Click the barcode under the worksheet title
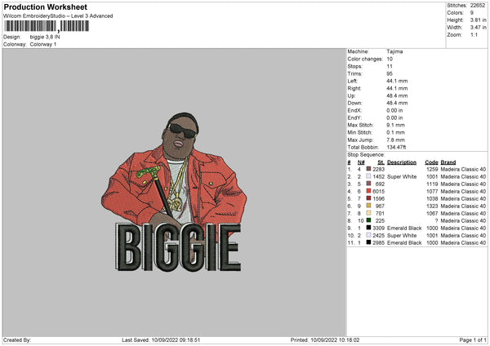The width and height of the screenshot is (490, 346). tap(47, 26)
